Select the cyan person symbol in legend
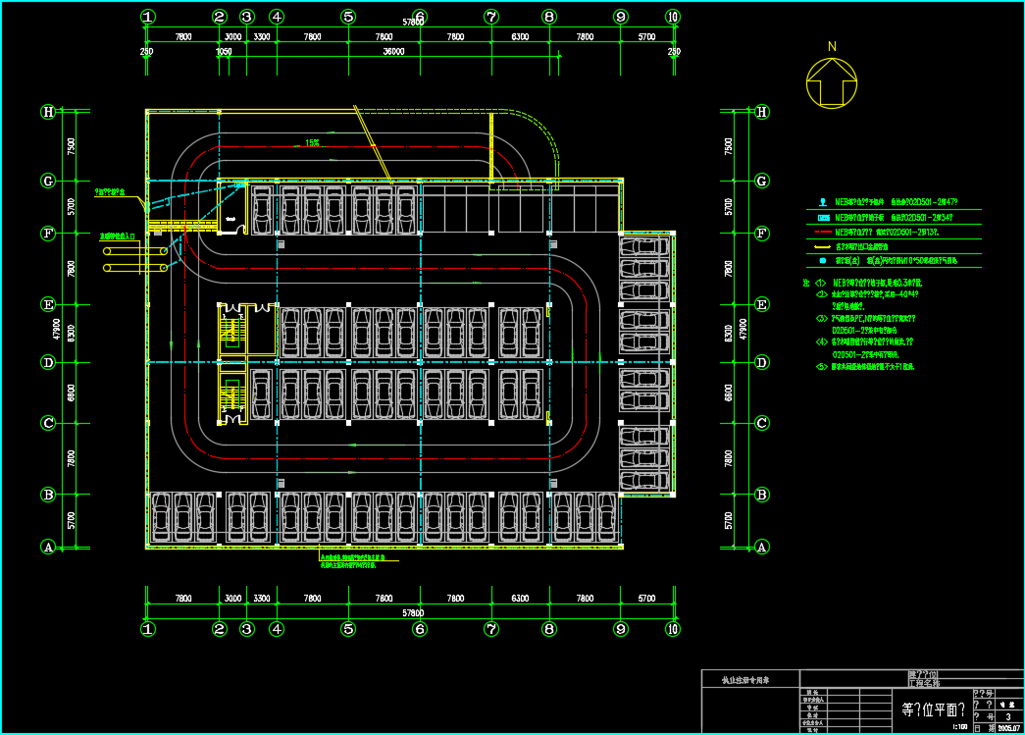The height and width of the screenshot is (735, 1025). point(822,202)
